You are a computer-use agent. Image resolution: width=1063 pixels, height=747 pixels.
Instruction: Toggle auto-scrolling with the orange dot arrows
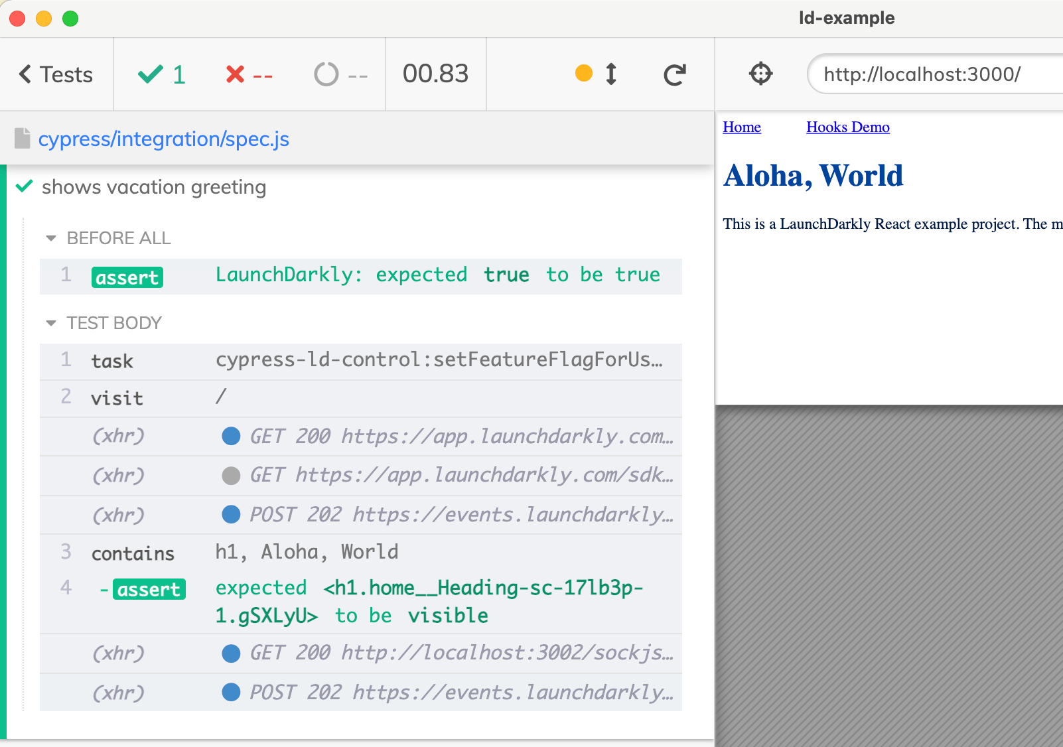coord(597,74)
